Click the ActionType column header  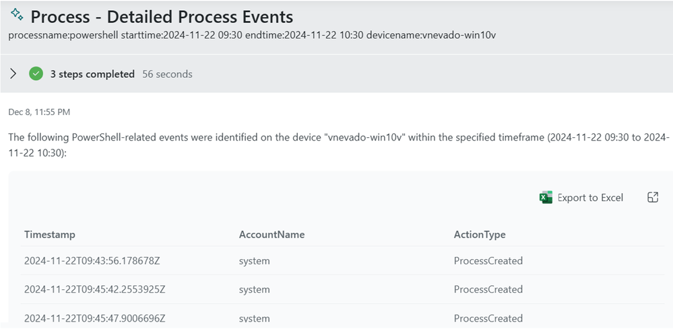click(x=480, y=234)
